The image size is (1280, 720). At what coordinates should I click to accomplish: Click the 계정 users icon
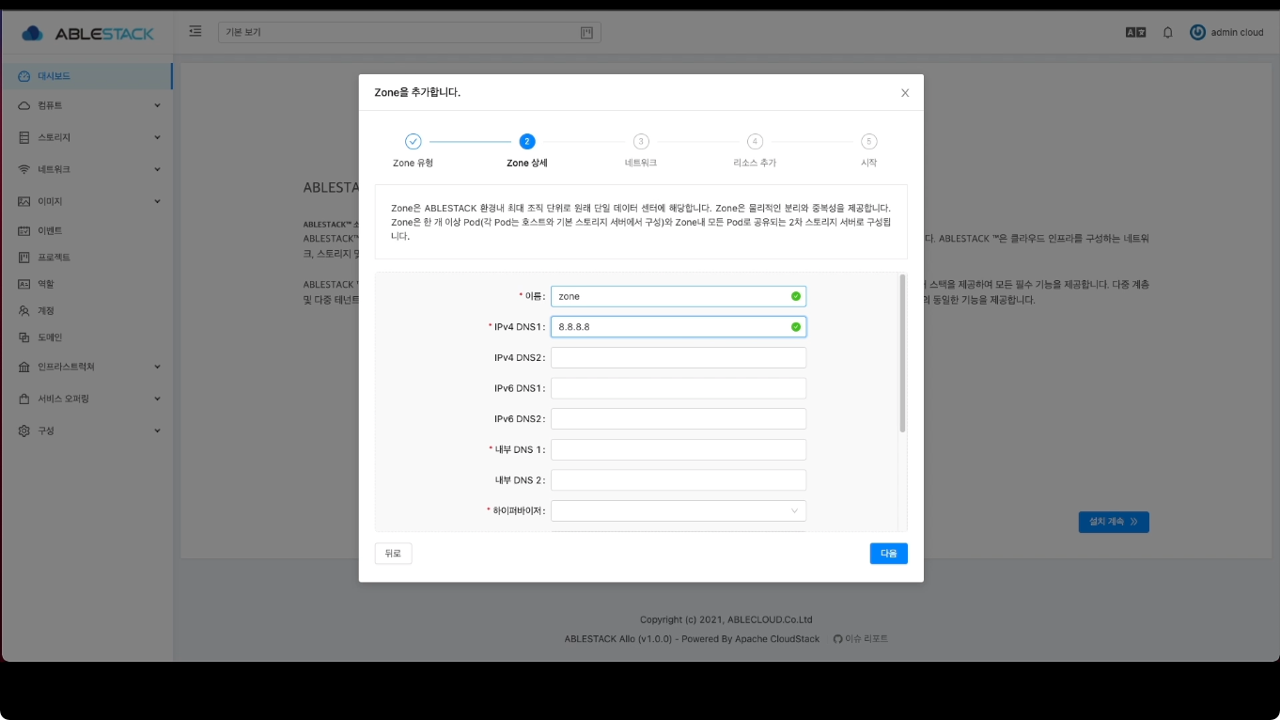click(24, 310)
